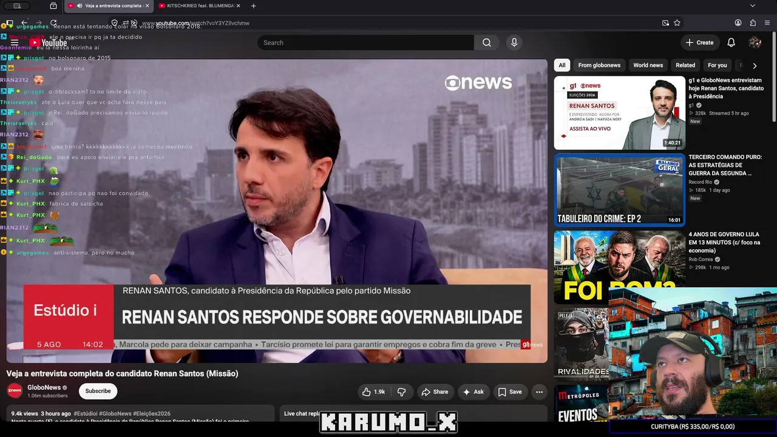Open the Record Rio channel name

pos(701,182)
